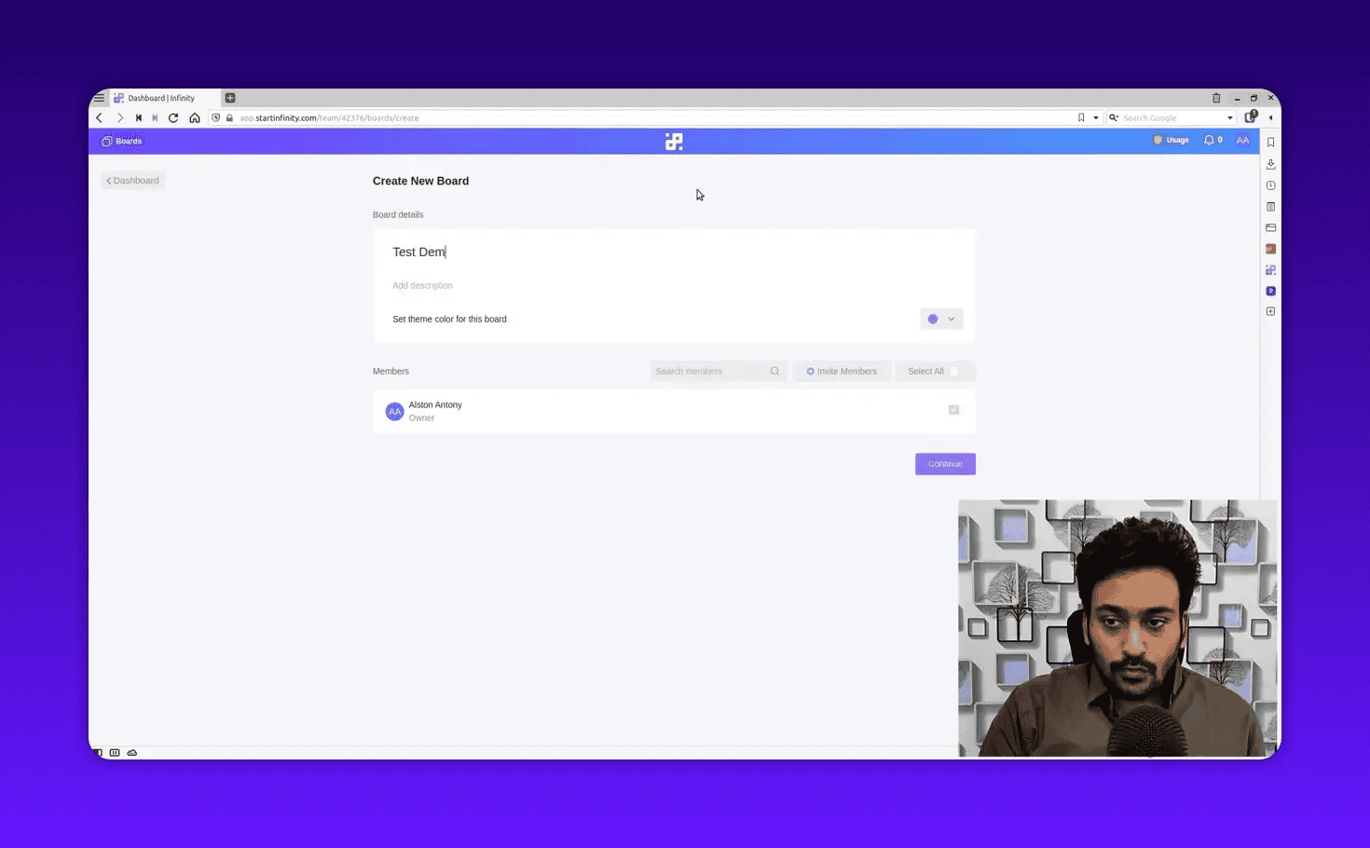
Task: Open the notifications bell icon
Action: 1209,141
